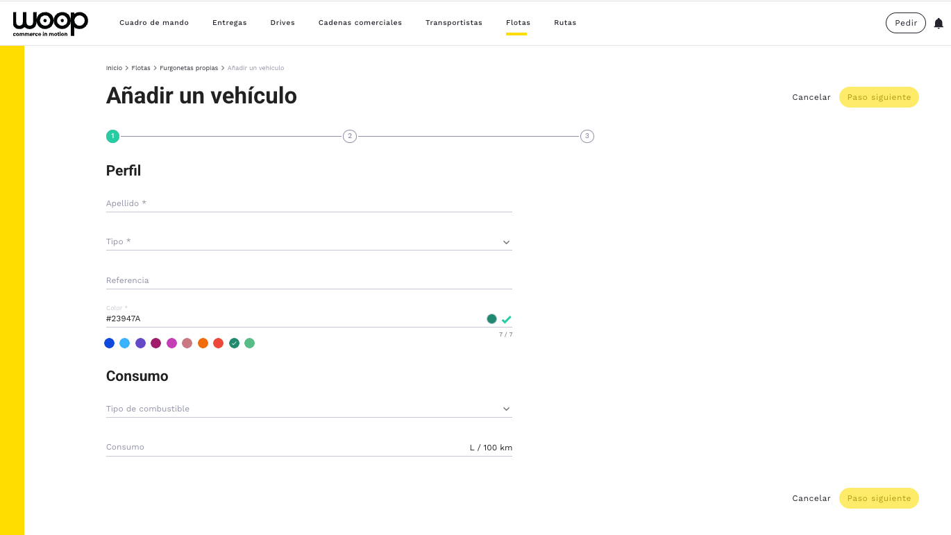
Task: Open the Tipo de combustible dropdown
Action: pos(309,409)
